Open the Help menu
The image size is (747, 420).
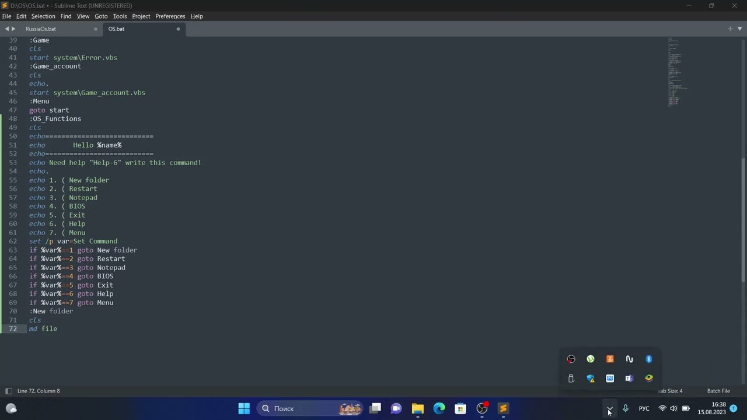click(x=197, y=16)
